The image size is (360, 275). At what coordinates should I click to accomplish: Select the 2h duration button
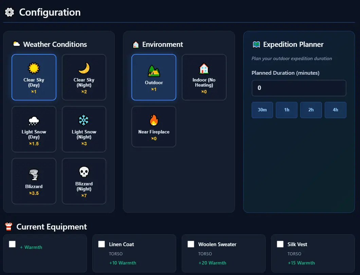tap(311, 110)
